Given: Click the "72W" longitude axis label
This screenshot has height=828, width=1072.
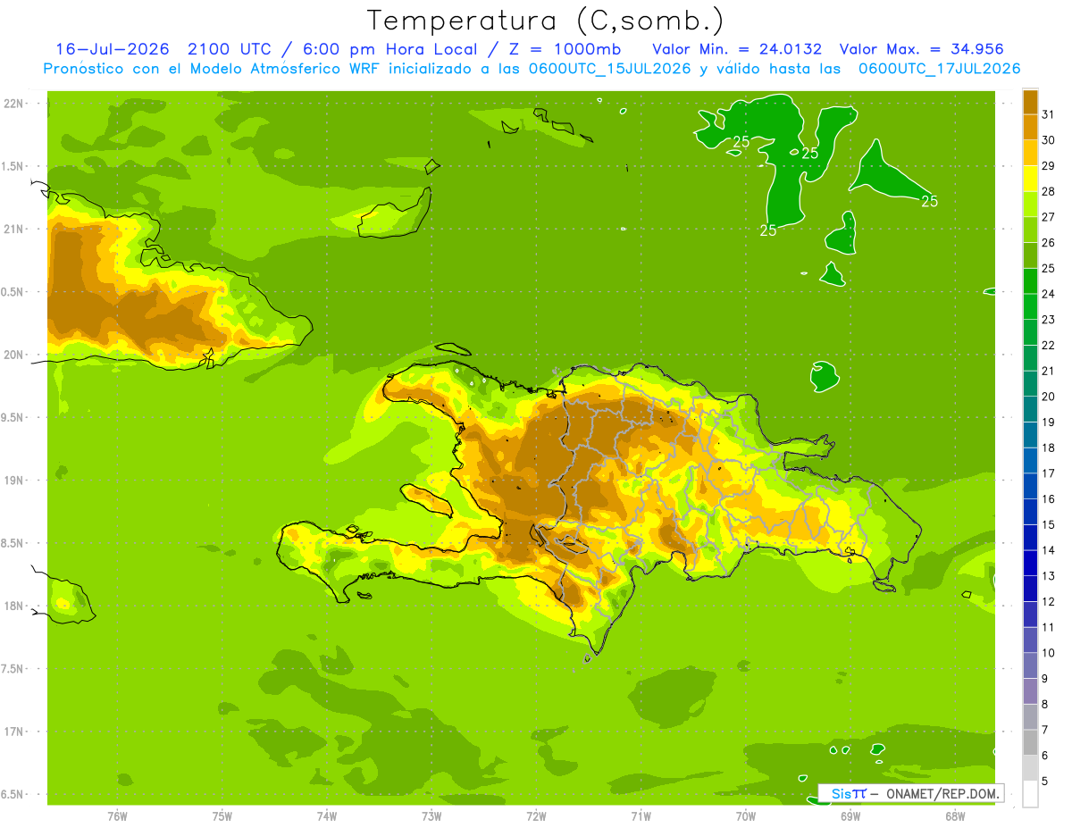Looking at the screenshot, I should point(536,815).
